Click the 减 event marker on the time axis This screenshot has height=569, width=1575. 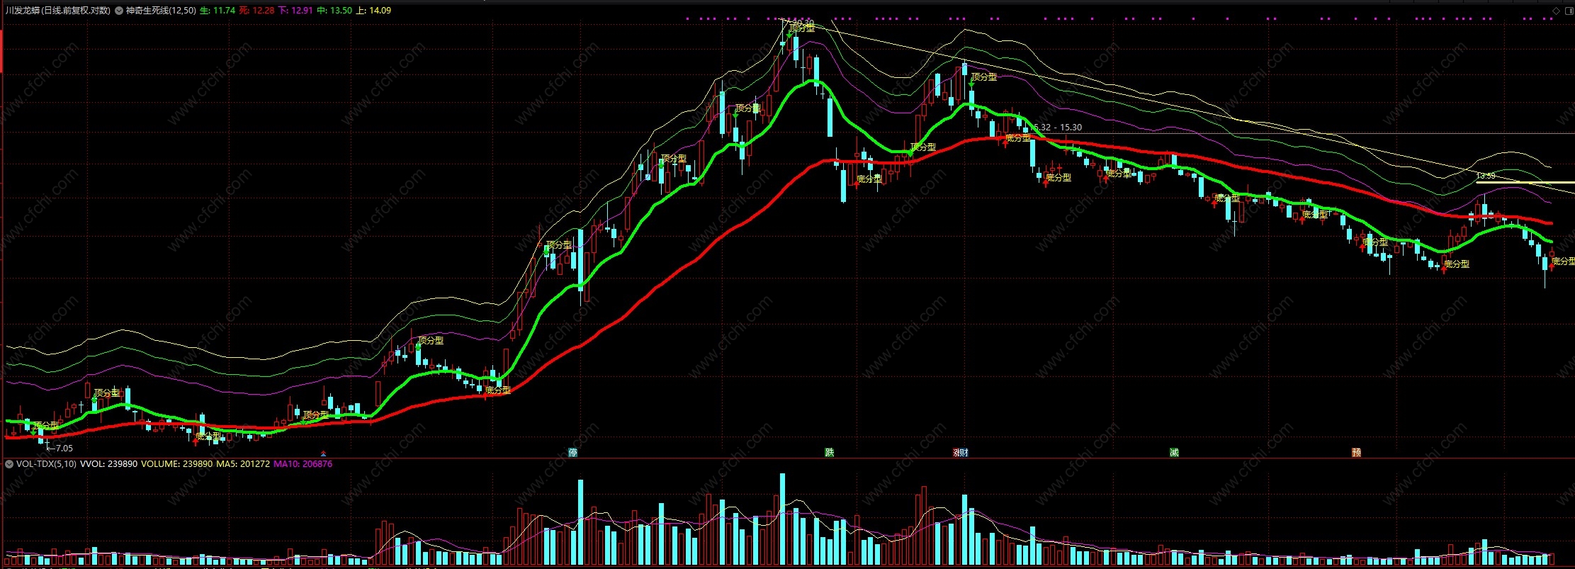[x=1174, y=452]
